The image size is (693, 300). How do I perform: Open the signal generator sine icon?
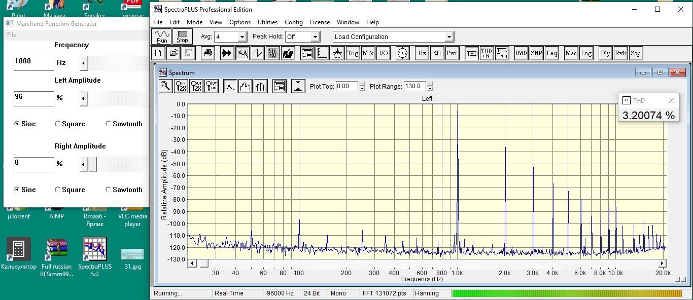[x=402, y=53]
